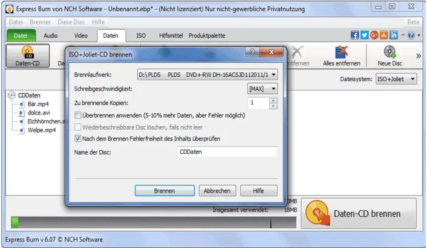Open the Diese Disc menu
The image size is (427, 248).
(x=72, y=23)
